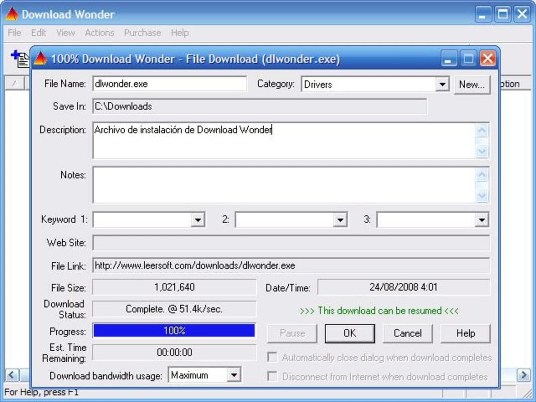Click the add new download toolbar icon
This screenshot has height=402, width=536.
pos(20,58)
